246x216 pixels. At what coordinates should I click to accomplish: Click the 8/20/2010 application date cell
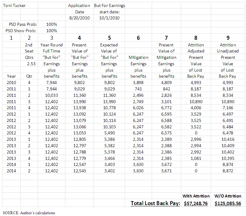[79, 18]
